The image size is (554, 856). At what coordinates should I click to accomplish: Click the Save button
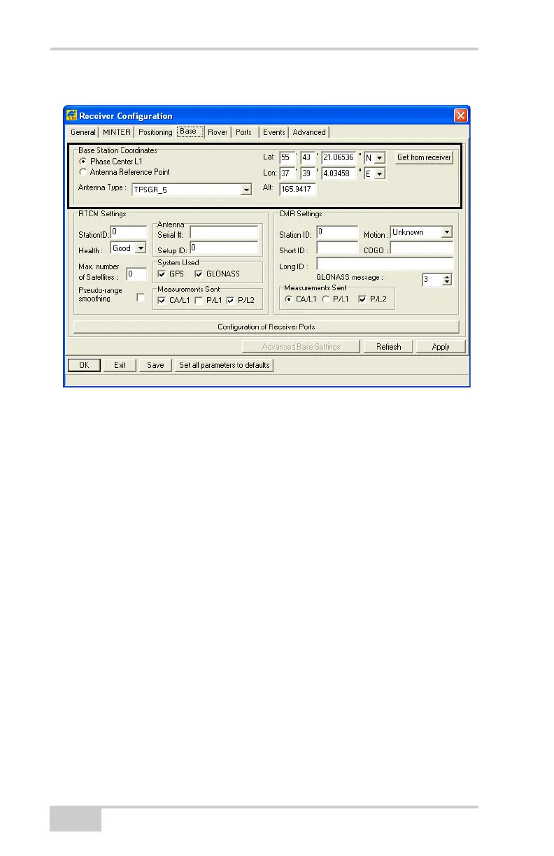[x=155, y=365]
